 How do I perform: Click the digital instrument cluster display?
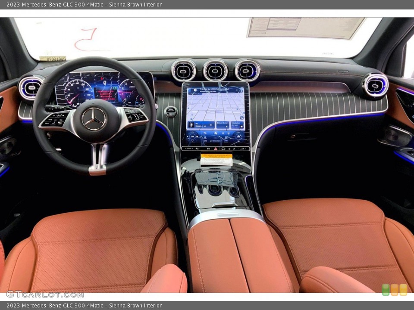104,90
